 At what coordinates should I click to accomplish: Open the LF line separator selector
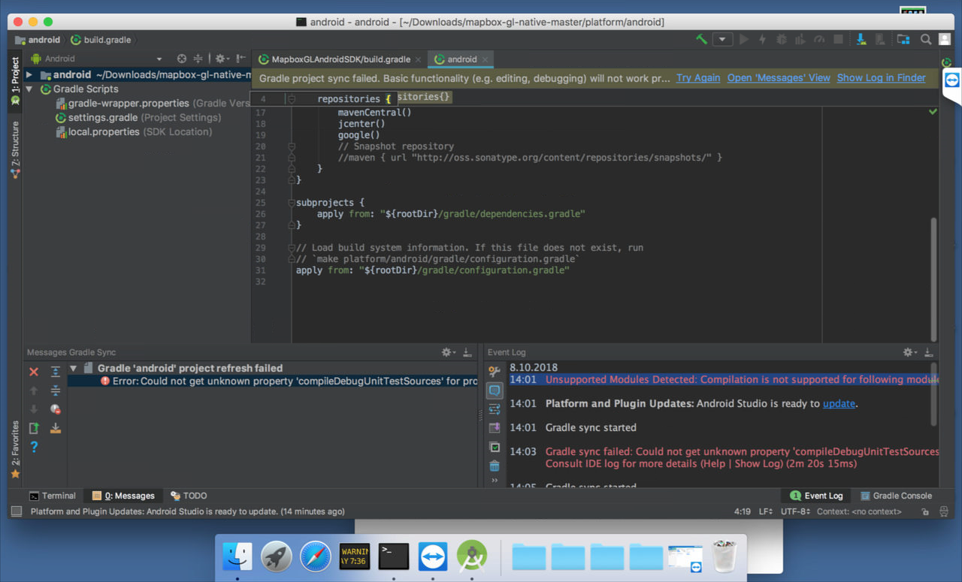pos(766,511)
